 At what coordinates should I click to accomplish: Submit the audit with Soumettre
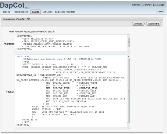coord(154,24)
